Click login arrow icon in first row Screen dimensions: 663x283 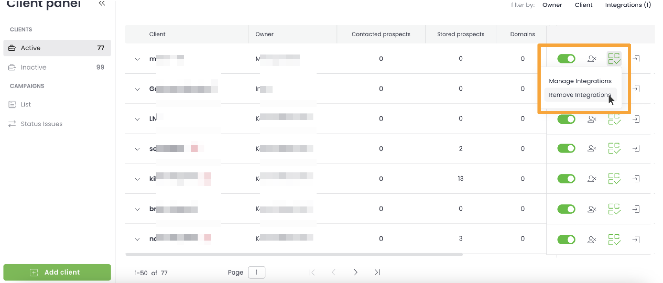[636, 59]
